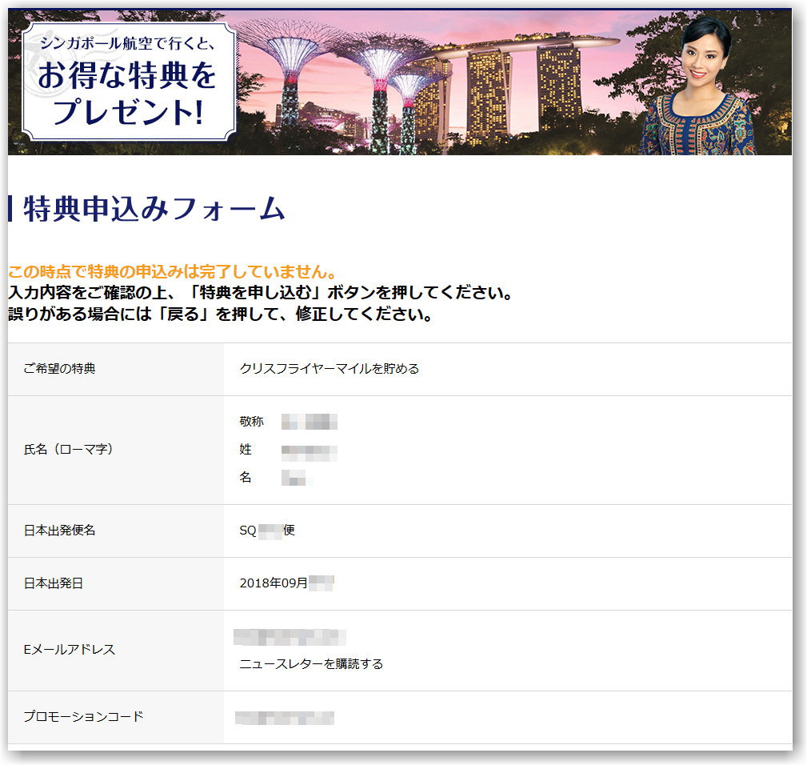The image size is (807, 765).
Task: Click the ご希望の特典 row label
Action: click(60, 369)
